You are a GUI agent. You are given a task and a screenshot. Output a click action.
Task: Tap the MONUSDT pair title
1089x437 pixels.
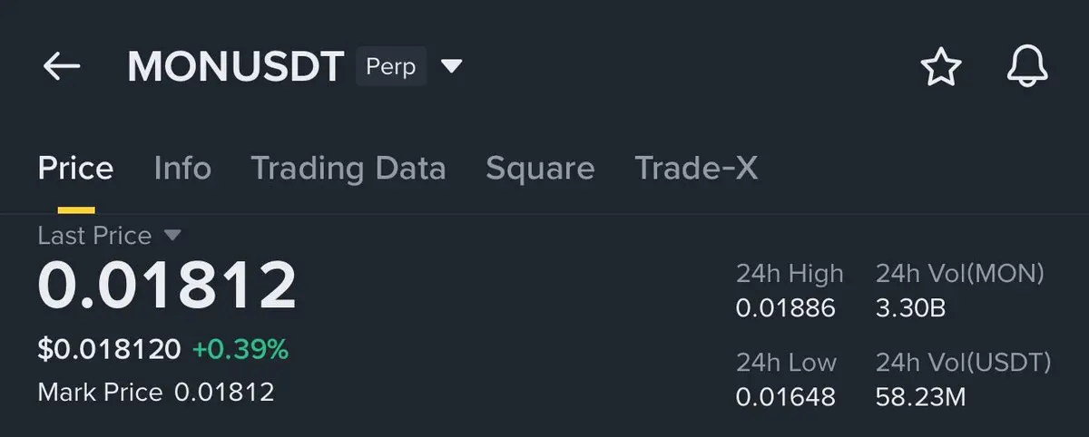pos(236,66)
